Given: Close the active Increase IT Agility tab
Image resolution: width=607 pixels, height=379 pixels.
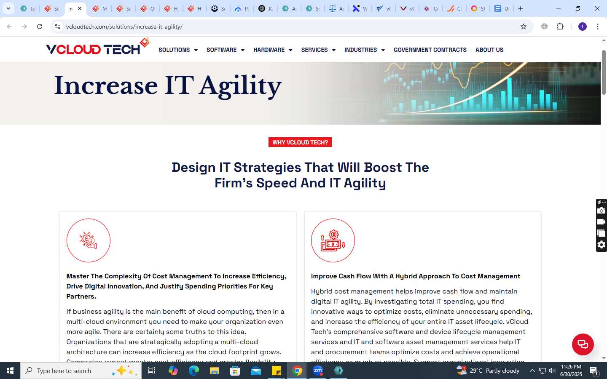Looking at the screenshot, I should pos(80,8).
